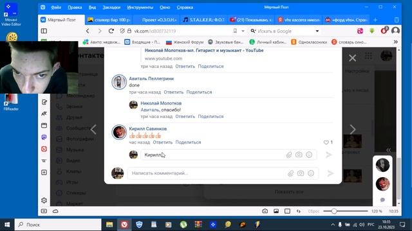412x231 pixels.
Task: Toggle the status bar images icon
Action: (276, 211)
